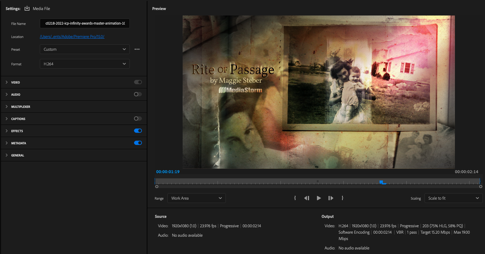
Task: Click the File Name input field
Action: [x=85, y=23]
